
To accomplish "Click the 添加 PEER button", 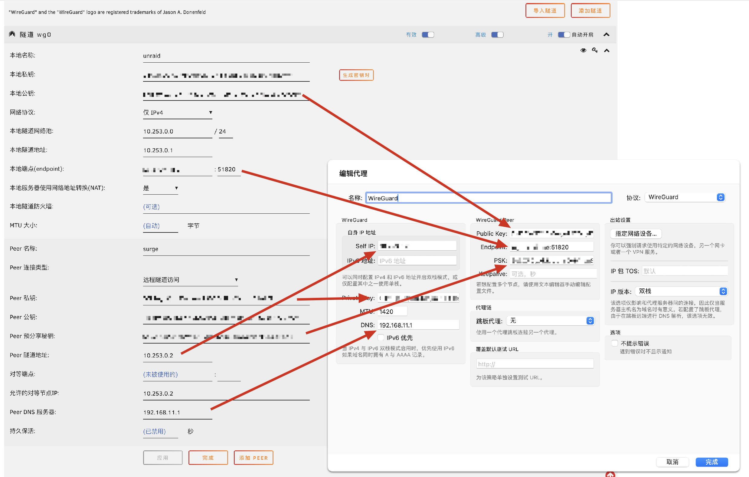I will click(253, 458).
